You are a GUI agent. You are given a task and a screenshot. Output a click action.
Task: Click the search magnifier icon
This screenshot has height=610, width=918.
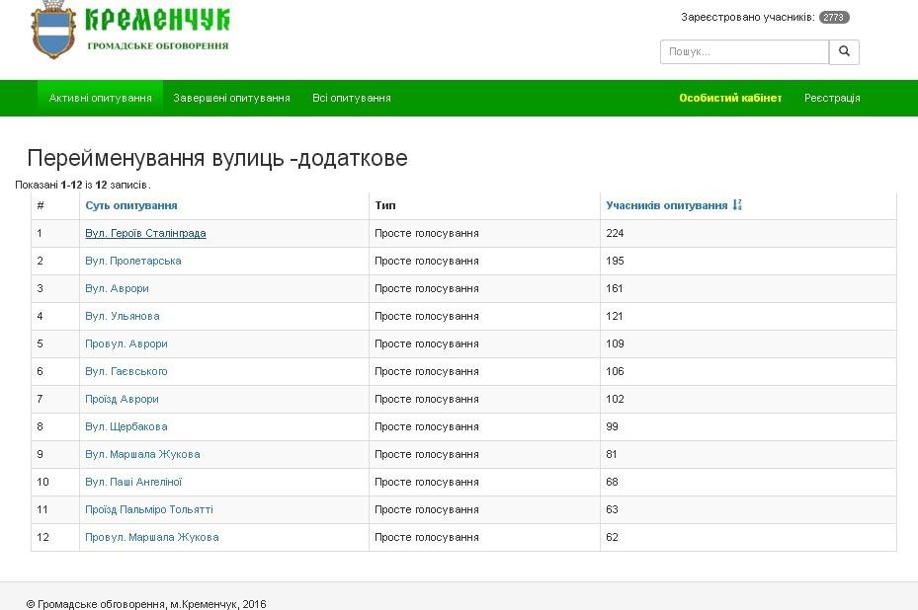[843, 51]
